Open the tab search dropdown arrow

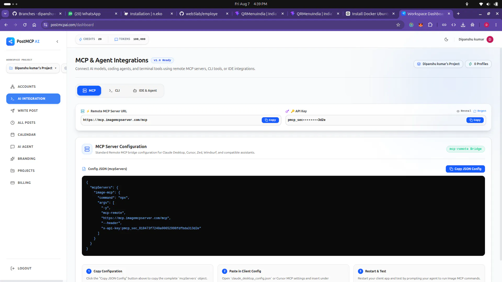[x=5, y=14]
